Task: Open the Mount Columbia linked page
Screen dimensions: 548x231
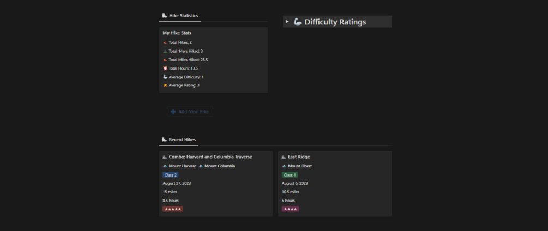Action: click(x=220, y=166)
